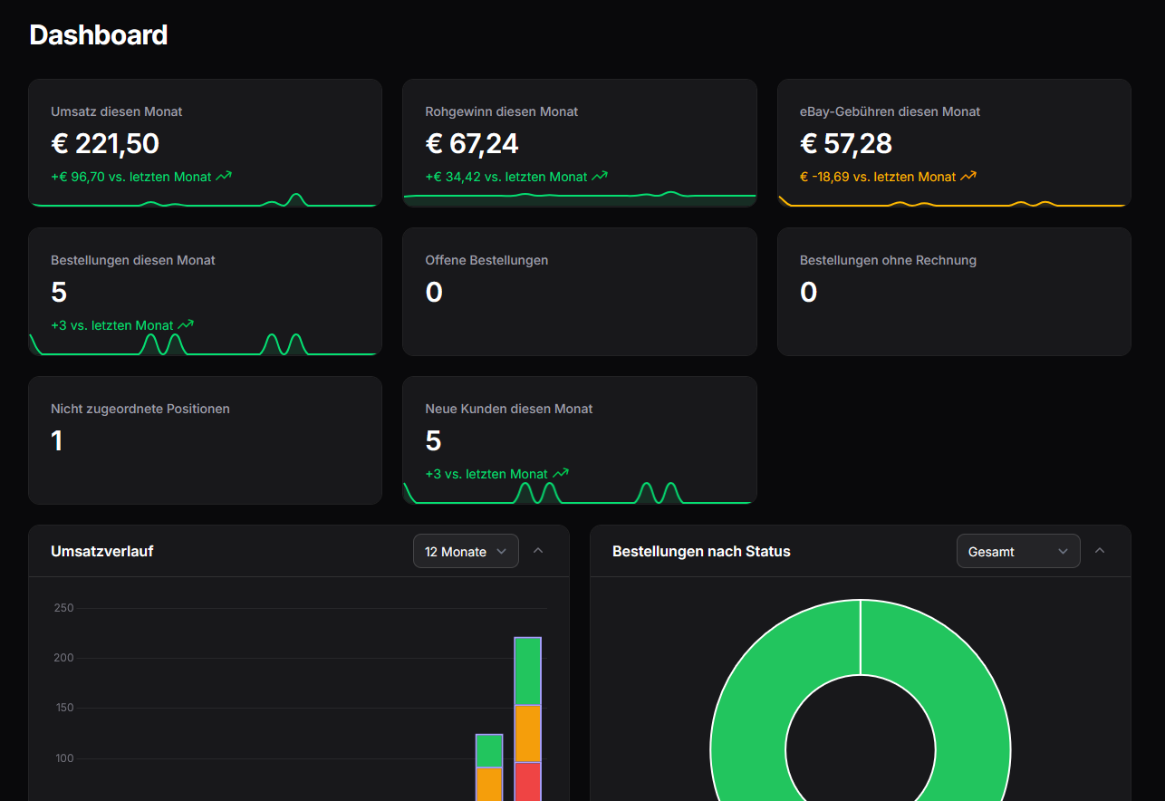The width and height of the screenshot is (1165, 801).
Task: Click the Offene Bestellungen card label
Action: tap(486, 260)
